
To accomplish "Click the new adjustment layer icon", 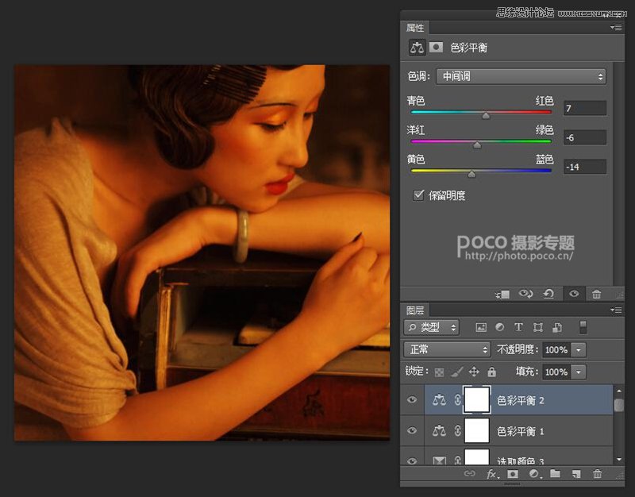I will point(534,473).
